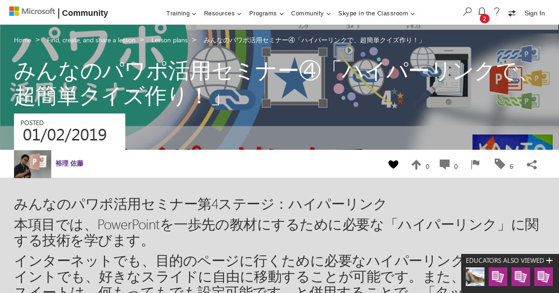Click the lesson title breadcrumb text
The width and height of the screenshot is (559, 293).
click(313, 40)
